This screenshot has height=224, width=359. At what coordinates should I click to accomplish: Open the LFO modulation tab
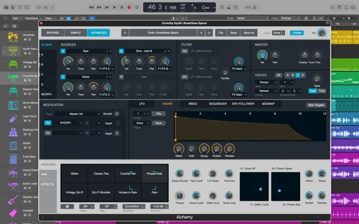142,104
